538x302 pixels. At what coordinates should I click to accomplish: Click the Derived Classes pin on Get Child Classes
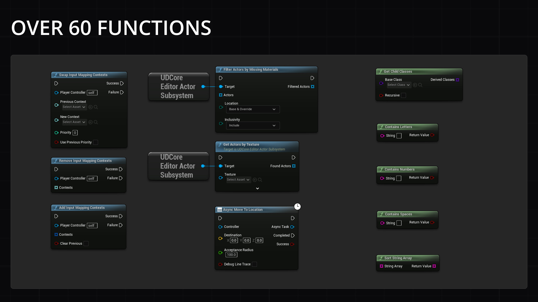click(458, 80)
